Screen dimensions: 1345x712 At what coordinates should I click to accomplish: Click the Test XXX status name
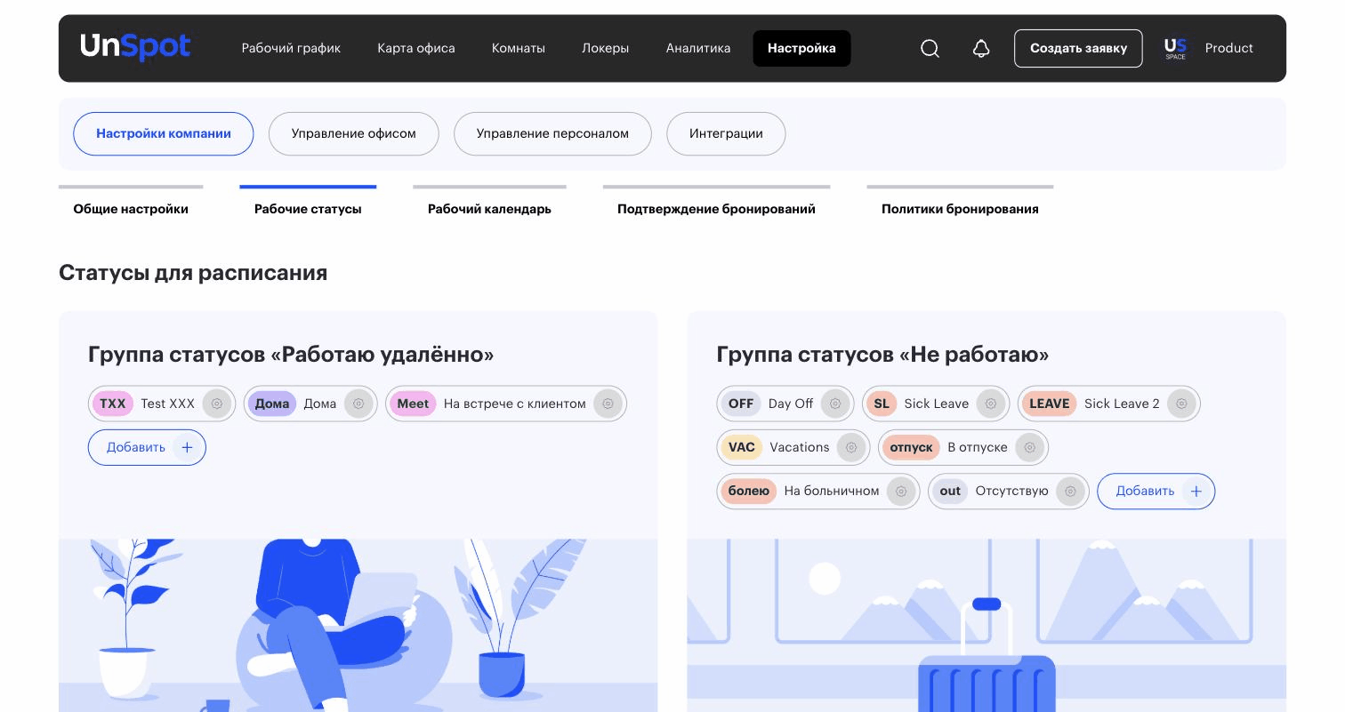(168, 404)
